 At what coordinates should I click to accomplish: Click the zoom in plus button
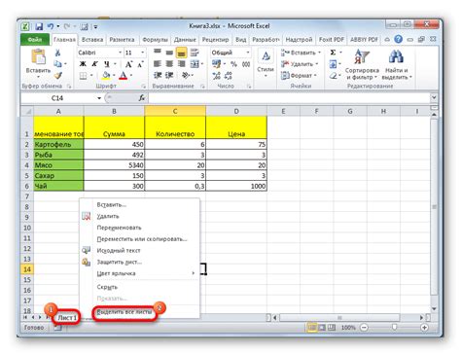[424, 328]
